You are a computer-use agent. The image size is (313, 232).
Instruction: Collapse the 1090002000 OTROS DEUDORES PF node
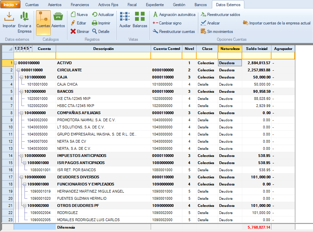pos(25,206)
